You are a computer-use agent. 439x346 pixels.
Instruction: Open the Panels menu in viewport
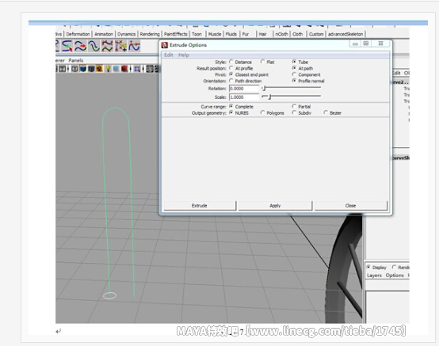tap(76, 60)
